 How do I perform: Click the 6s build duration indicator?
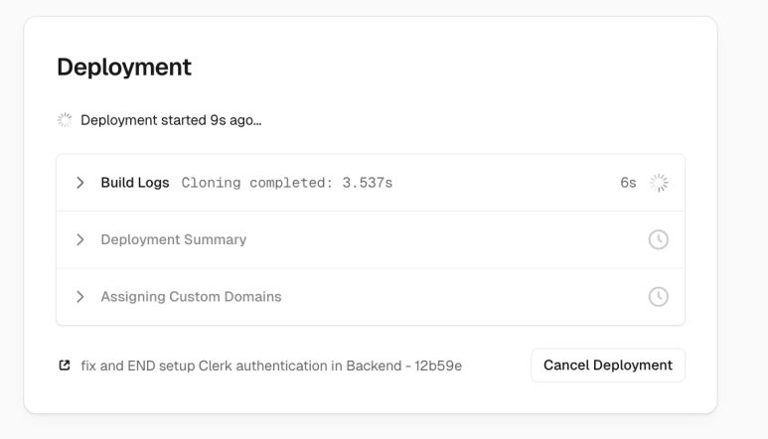pyautogui.click(x=628, y=183)
